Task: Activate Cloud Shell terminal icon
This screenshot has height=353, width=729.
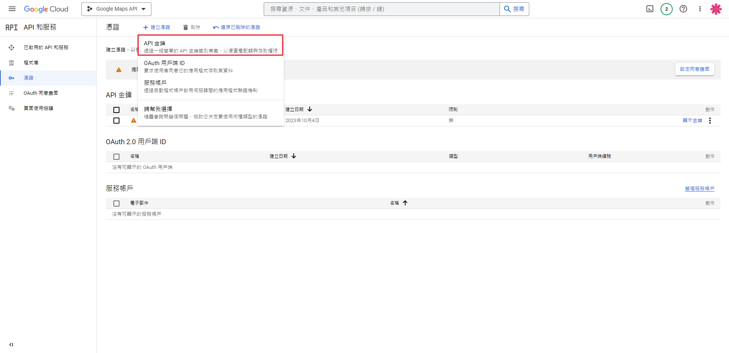Action: tap(650, 9)
